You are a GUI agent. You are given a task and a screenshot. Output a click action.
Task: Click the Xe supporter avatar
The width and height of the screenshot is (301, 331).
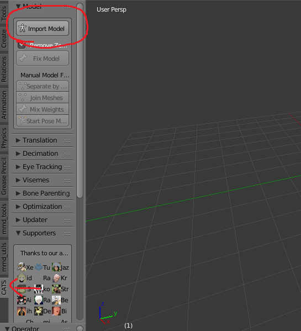22,267
